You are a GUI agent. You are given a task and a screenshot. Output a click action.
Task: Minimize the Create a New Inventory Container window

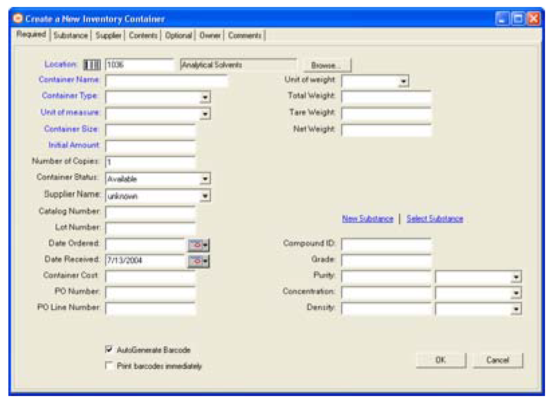[502, 19]
